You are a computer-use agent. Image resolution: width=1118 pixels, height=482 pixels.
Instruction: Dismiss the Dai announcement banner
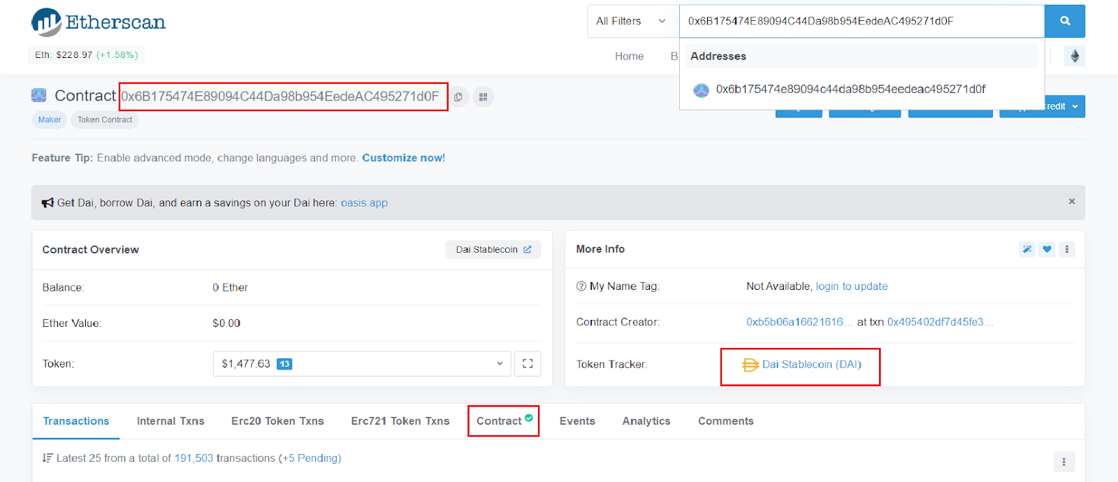tap(1072, 201)
